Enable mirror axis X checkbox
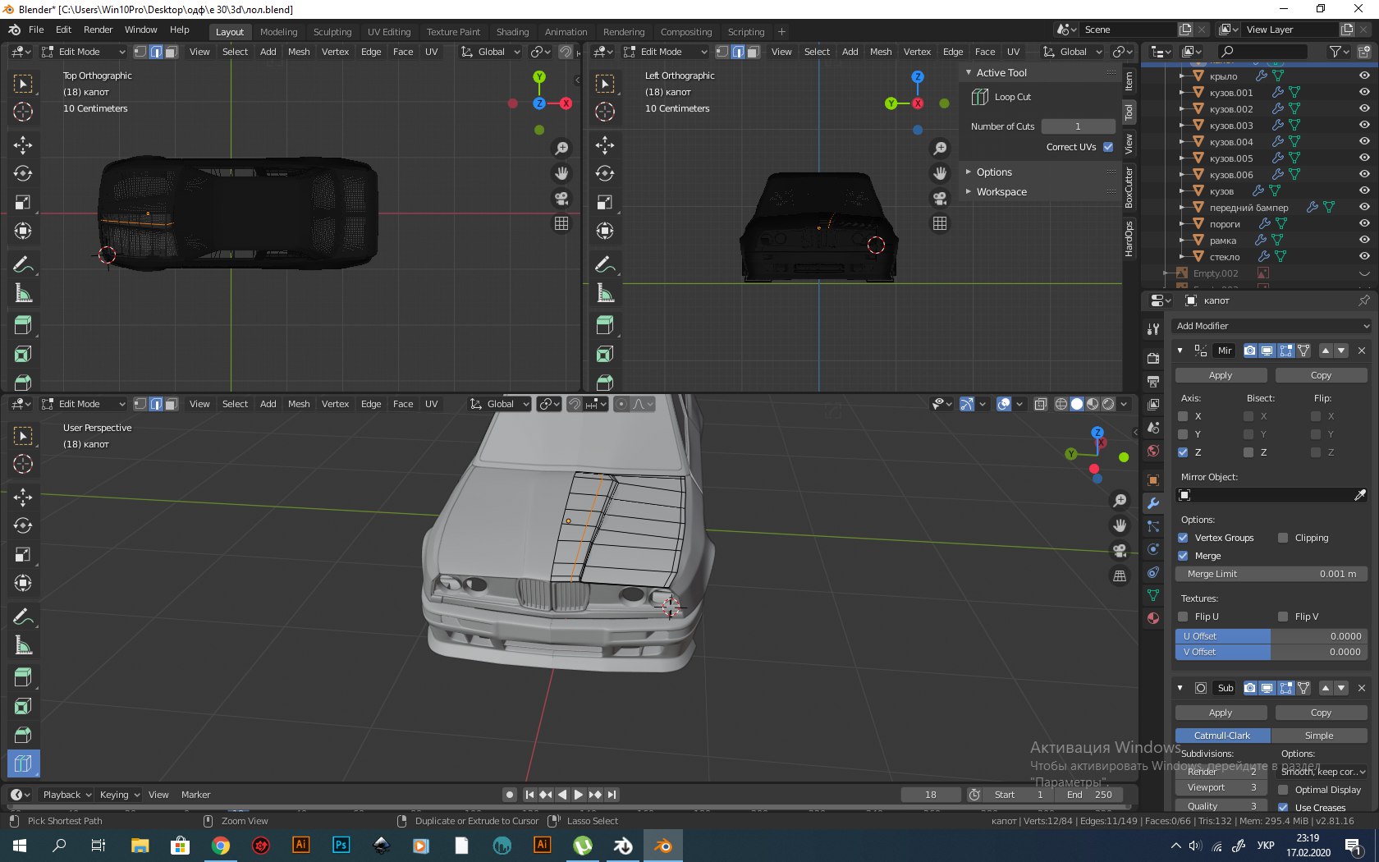This screenshot has height=862, width=1379. click(1183, 416)
